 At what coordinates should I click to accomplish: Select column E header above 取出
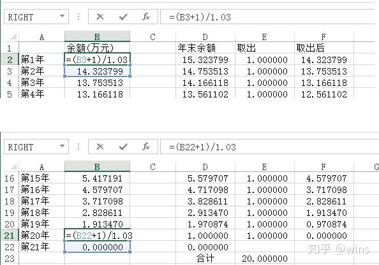tap(264, 37)
